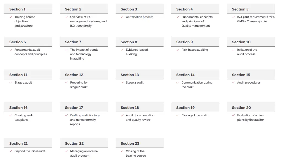Viewport: 281px width, 161px height.
Task: Click the checkmark beside Beyond the initial audit
Action: [11, 151]
